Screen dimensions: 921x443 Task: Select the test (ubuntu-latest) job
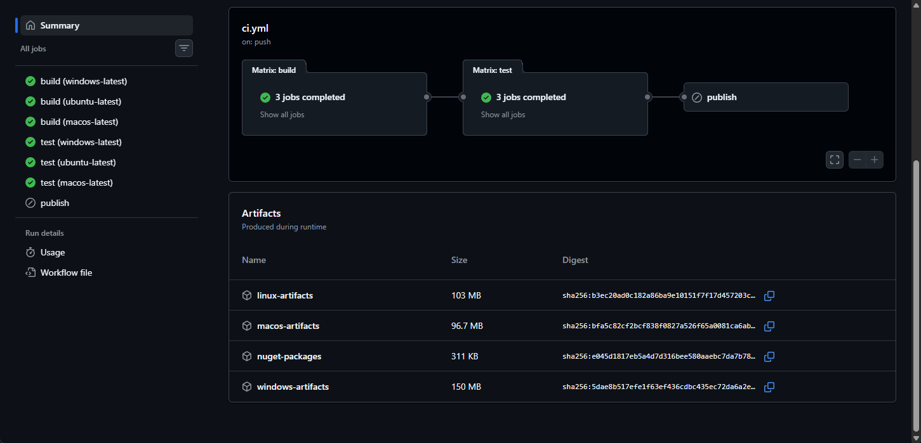pos(78,162)
